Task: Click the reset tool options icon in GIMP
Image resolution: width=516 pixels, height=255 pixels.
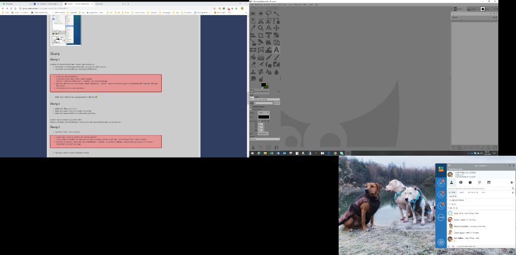Action: pyautogui.click(x=276, y=148)
